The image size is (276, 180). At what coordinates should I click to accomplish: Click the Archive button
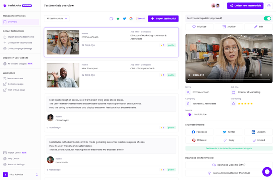click(x=229, y=27)
